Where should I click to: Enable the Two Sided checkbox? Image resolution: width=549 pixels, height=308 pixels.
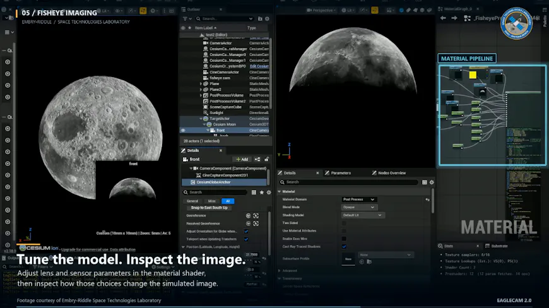[344, 223]
